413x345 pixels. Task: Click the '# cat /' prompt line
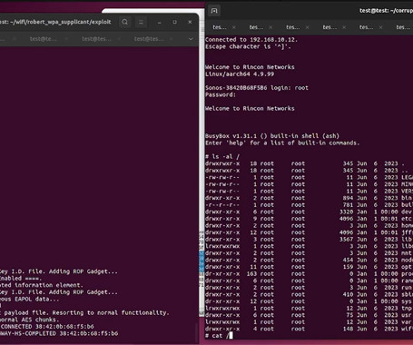(219, 336)
